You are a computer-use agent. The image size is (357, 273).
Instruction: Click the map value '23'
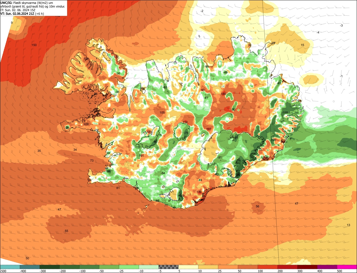pos(273,43)
